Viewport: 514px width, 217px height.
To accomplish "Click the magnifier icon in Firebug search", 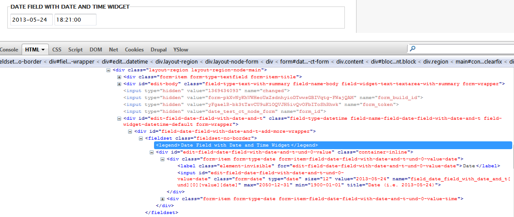I will click(413, 49).
